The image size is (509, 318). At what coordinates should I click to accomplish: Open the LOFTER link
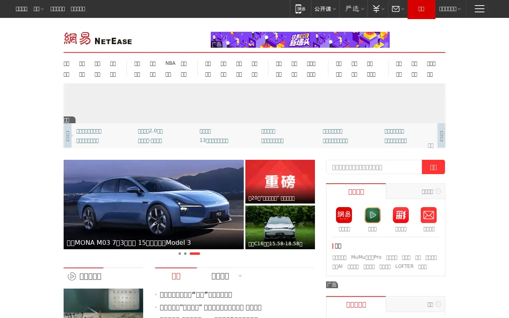pyautogui.click(x=404, y=266)
